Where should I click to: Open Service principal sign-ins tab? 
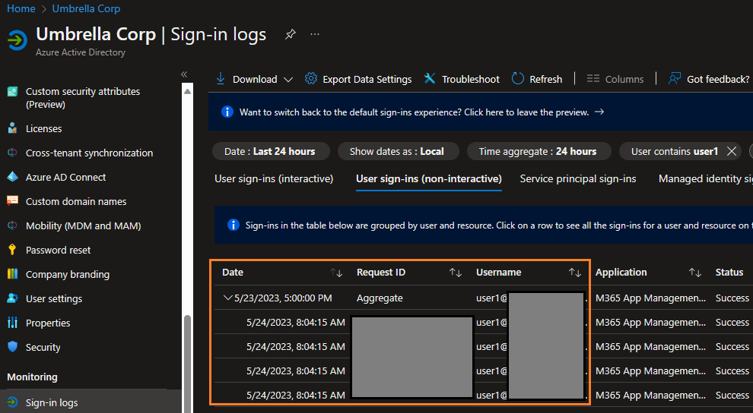[578, 178]
